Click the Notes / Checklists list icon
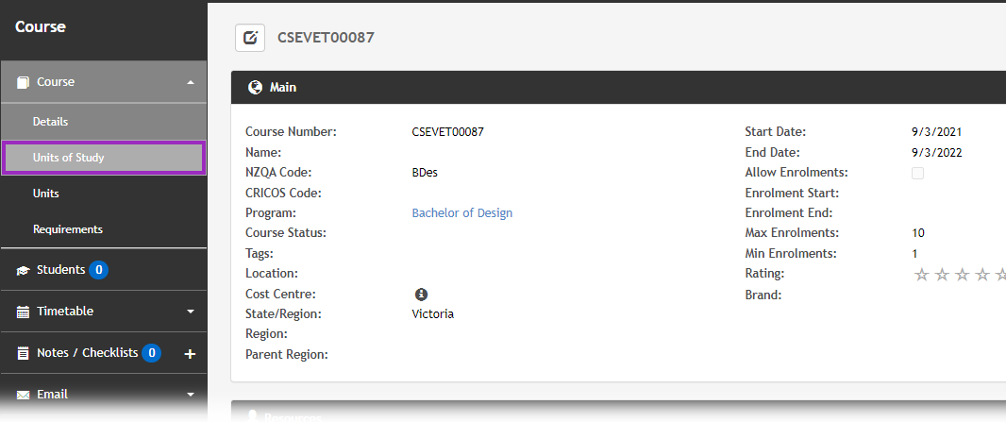This screenshot has width=1006, height=422. point(23,353)
